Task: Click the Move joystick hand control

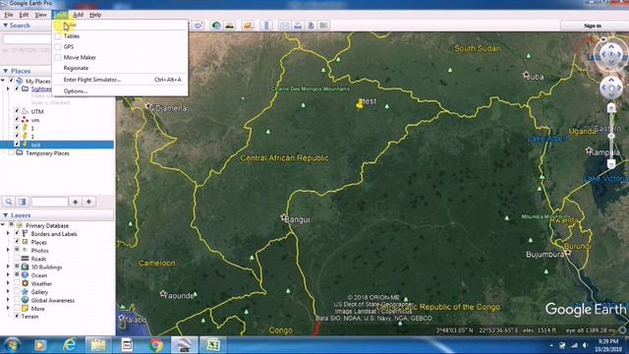Action: pos(611,88)
